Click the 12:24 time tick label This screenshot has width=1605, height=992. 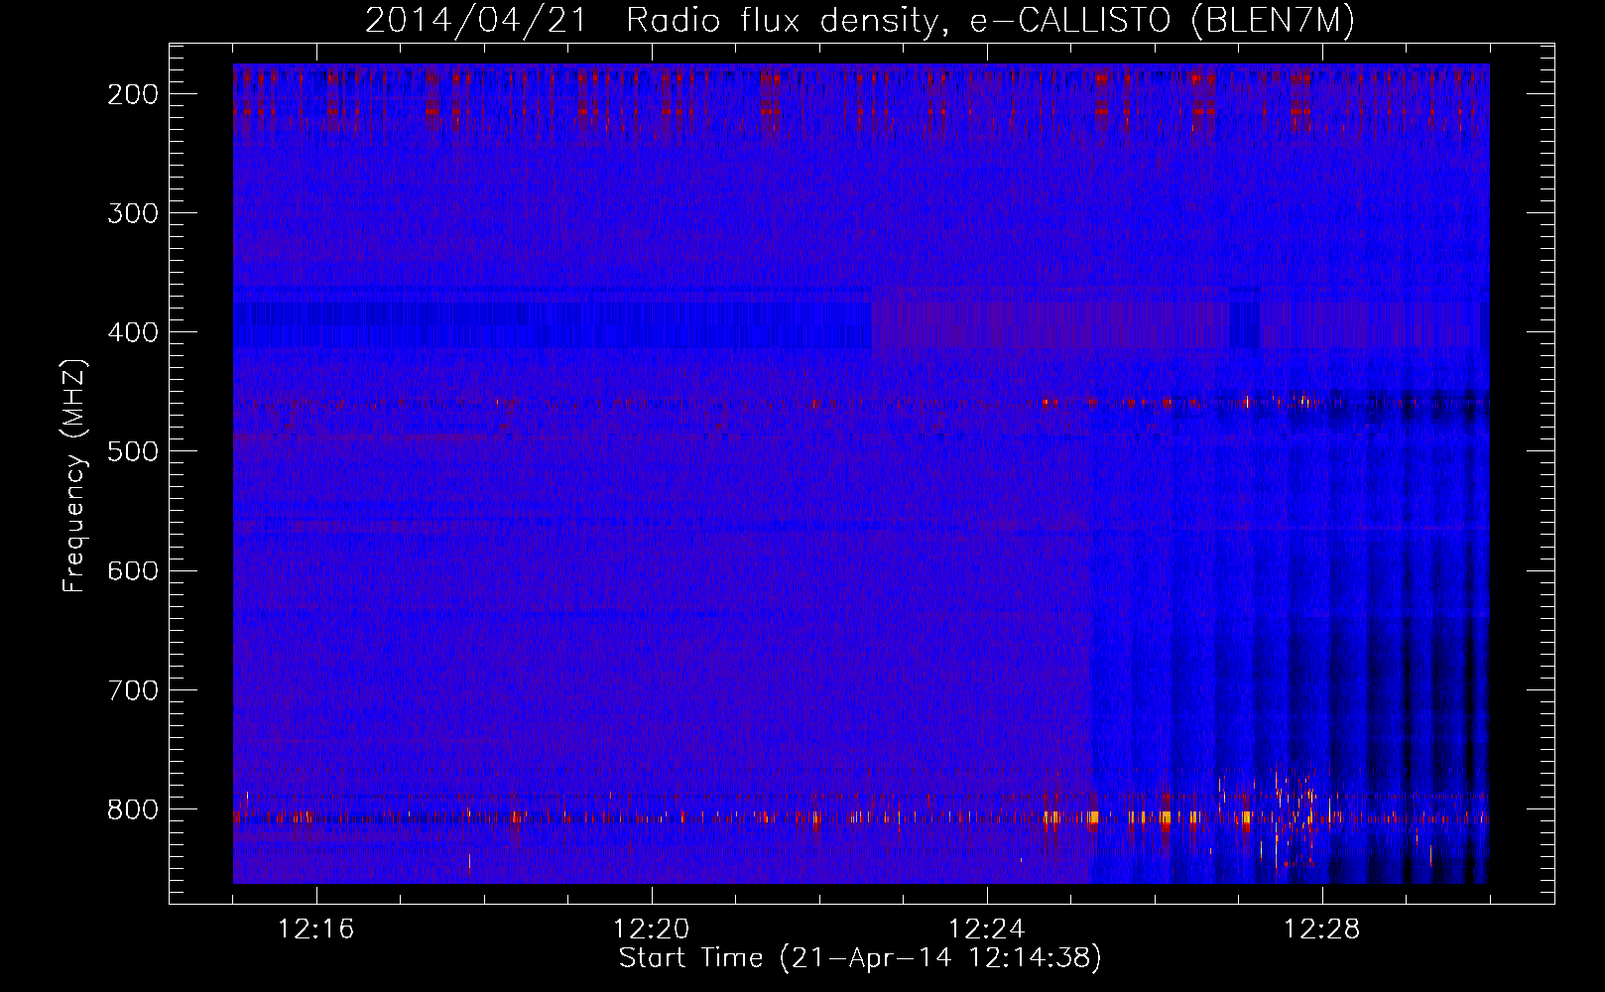[x=987, y=930]
